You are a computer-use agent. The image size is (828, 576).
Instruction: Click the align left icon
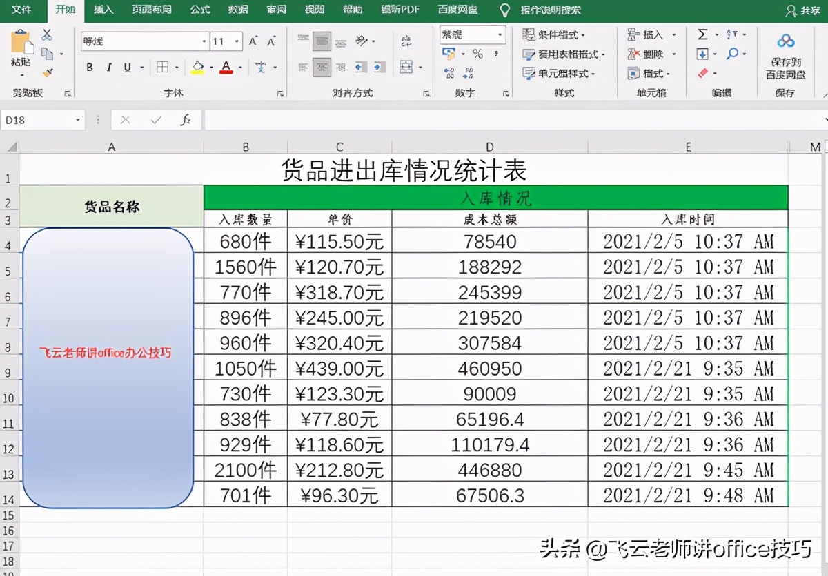coord(303,67)
